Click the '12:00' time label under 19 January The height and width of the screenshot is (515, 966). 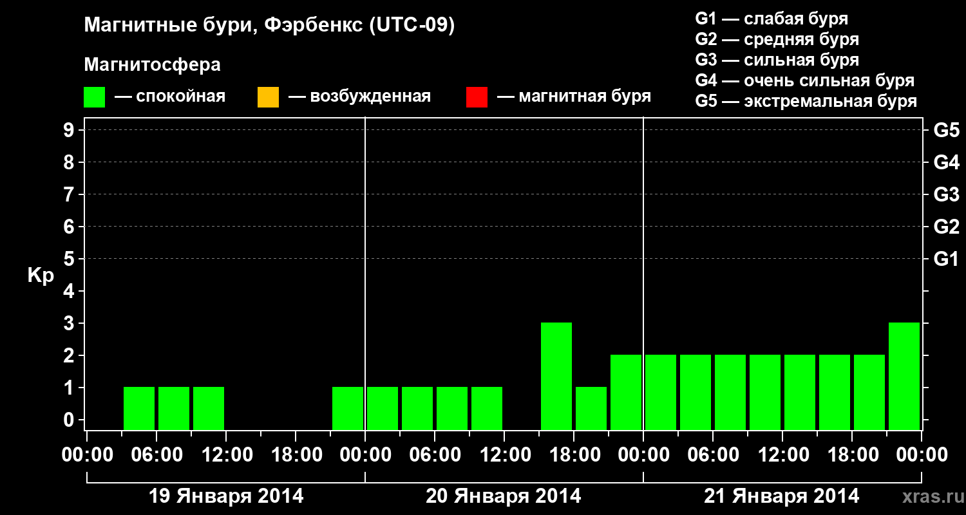coord(226,455)
